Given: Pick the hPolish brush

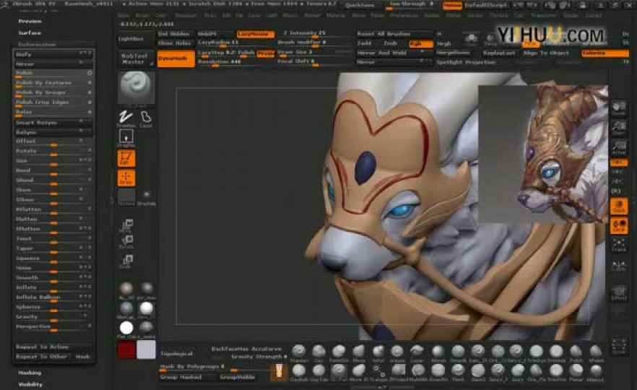Looking at the screenshot, I should (596, 352).
